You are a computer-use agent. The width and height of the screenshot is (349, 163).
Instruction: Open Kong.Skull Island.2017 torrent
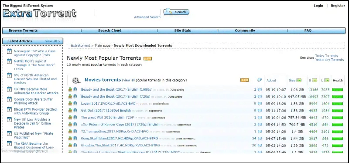(119, 139)
